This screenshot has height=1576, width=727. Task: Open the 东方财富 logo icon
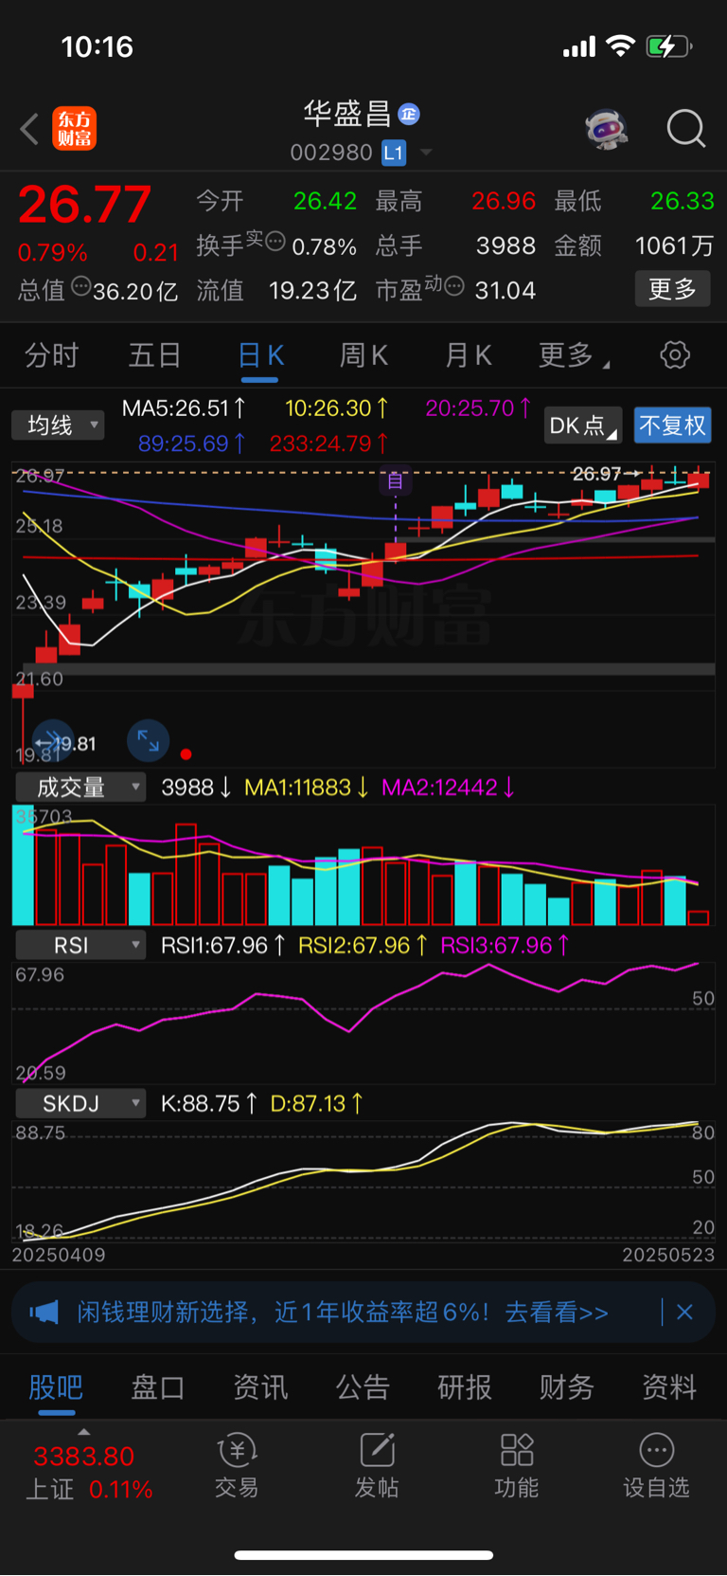pyautogui.click(x=74, y=129)
